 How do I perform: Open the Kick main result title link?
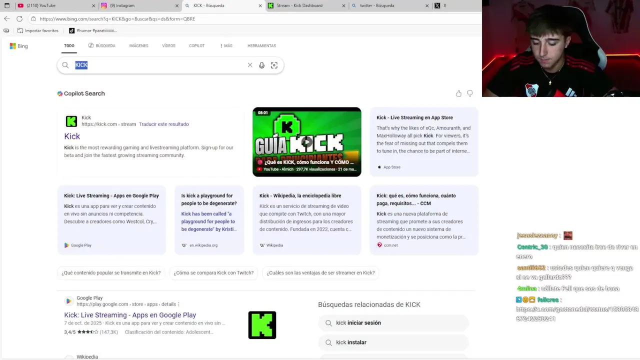(x=72, y=136)
